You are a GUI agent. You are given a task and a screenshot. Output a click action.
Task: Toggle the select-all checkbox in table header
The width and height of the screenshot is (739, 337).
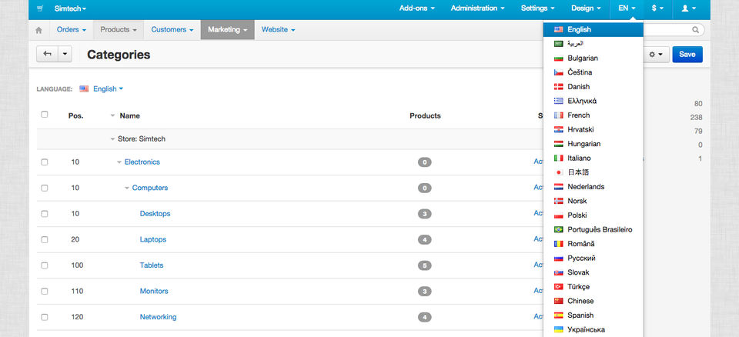pos(45,115)
